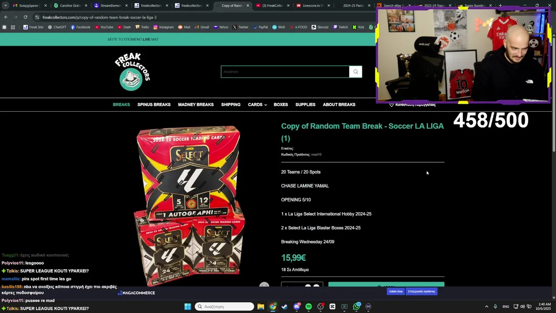
Task: Open the browser tab list dropdown arrow
Action: click(x=5, y=6)
